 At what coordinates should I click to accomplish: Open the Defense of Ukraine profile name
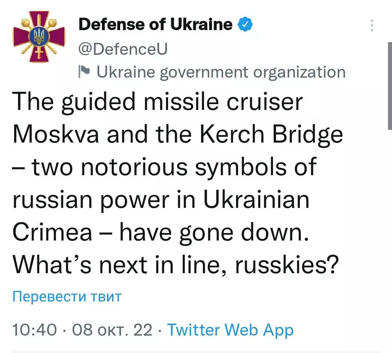coord(155,24)
